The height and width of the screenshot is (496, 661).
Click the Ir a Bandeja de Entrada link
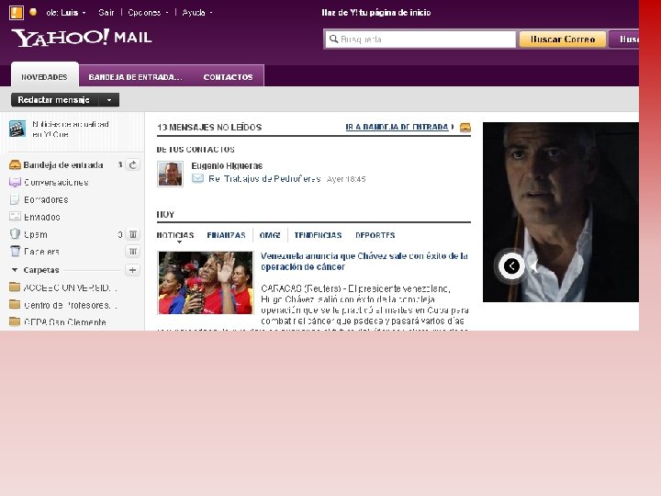pos(397,127)
